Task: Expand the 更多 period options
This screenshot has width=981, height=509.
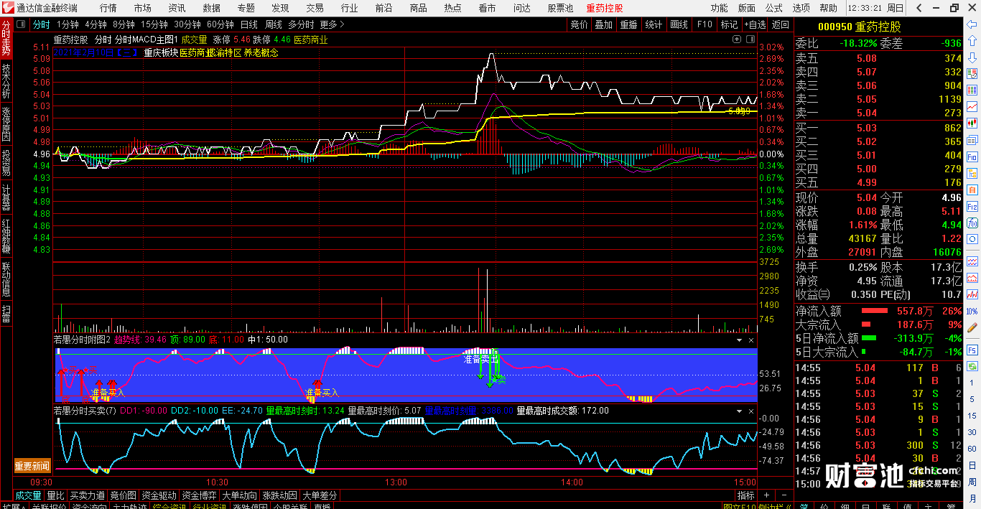Action: tap(333, 24)
